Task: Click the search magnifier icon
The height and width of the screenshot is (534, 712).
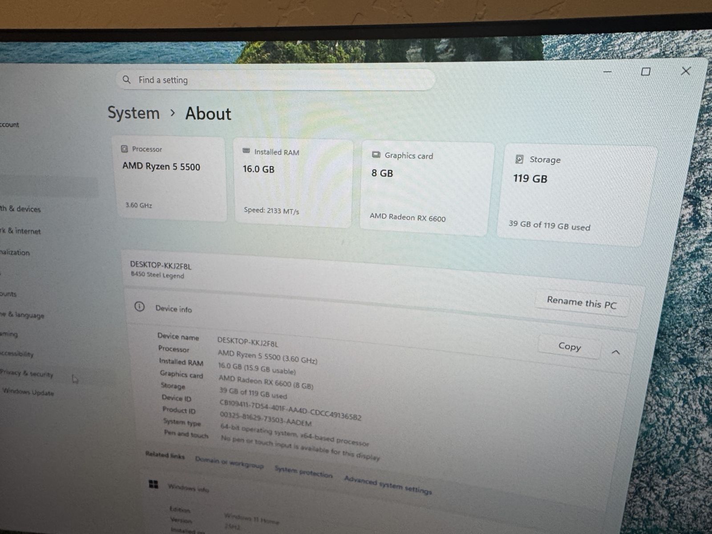Action: [127, 80]
